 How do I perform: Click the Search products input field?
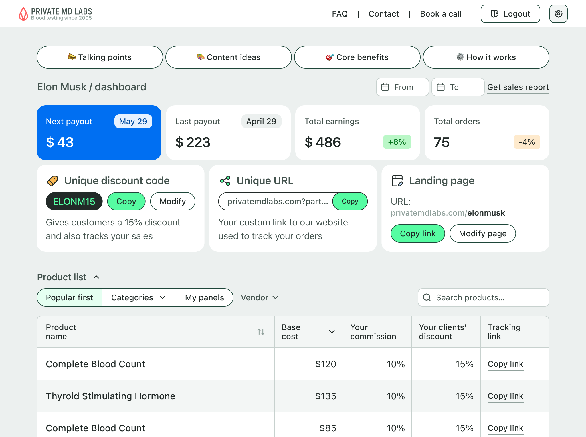tap(486, 297)
